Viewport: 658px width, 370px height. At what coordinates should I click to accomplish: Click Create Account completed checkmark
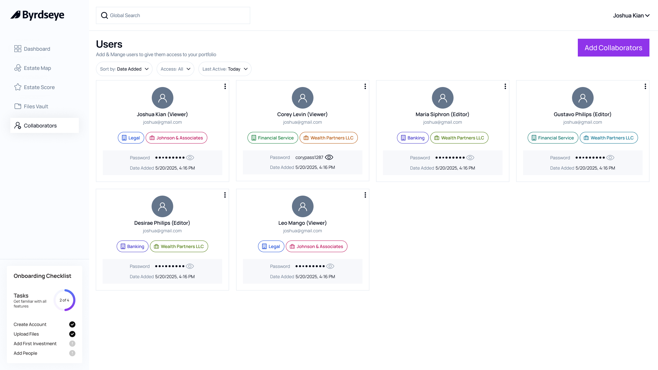coord(72,324)
